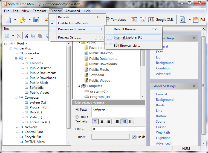Collapse the Public node in tree
The width and height of the screenshot is (208, 153).
click(16, 58)
